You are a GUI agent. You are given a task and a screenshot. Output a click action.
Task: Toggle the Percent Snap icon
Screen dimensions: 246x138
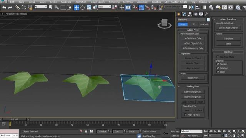[x=148, y=7]
